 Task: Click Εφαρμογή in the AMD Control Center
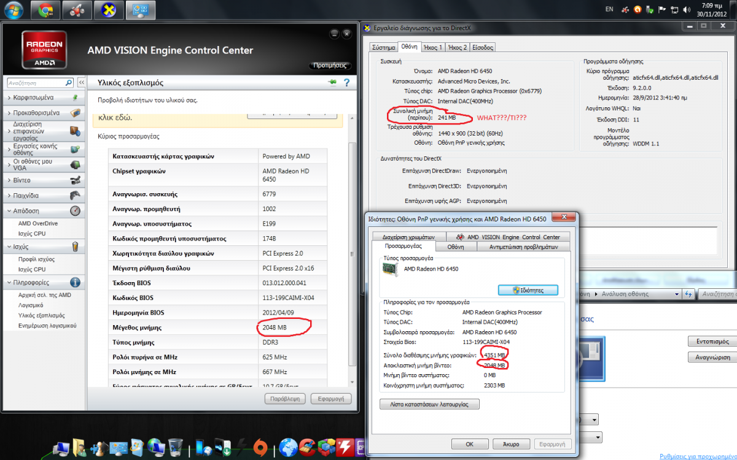tap(330, 399)
